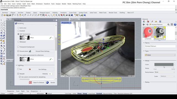The height and width of the screenshot is (99, 177).
Task: Click the Save file disk icon
Action: point(7,15)
